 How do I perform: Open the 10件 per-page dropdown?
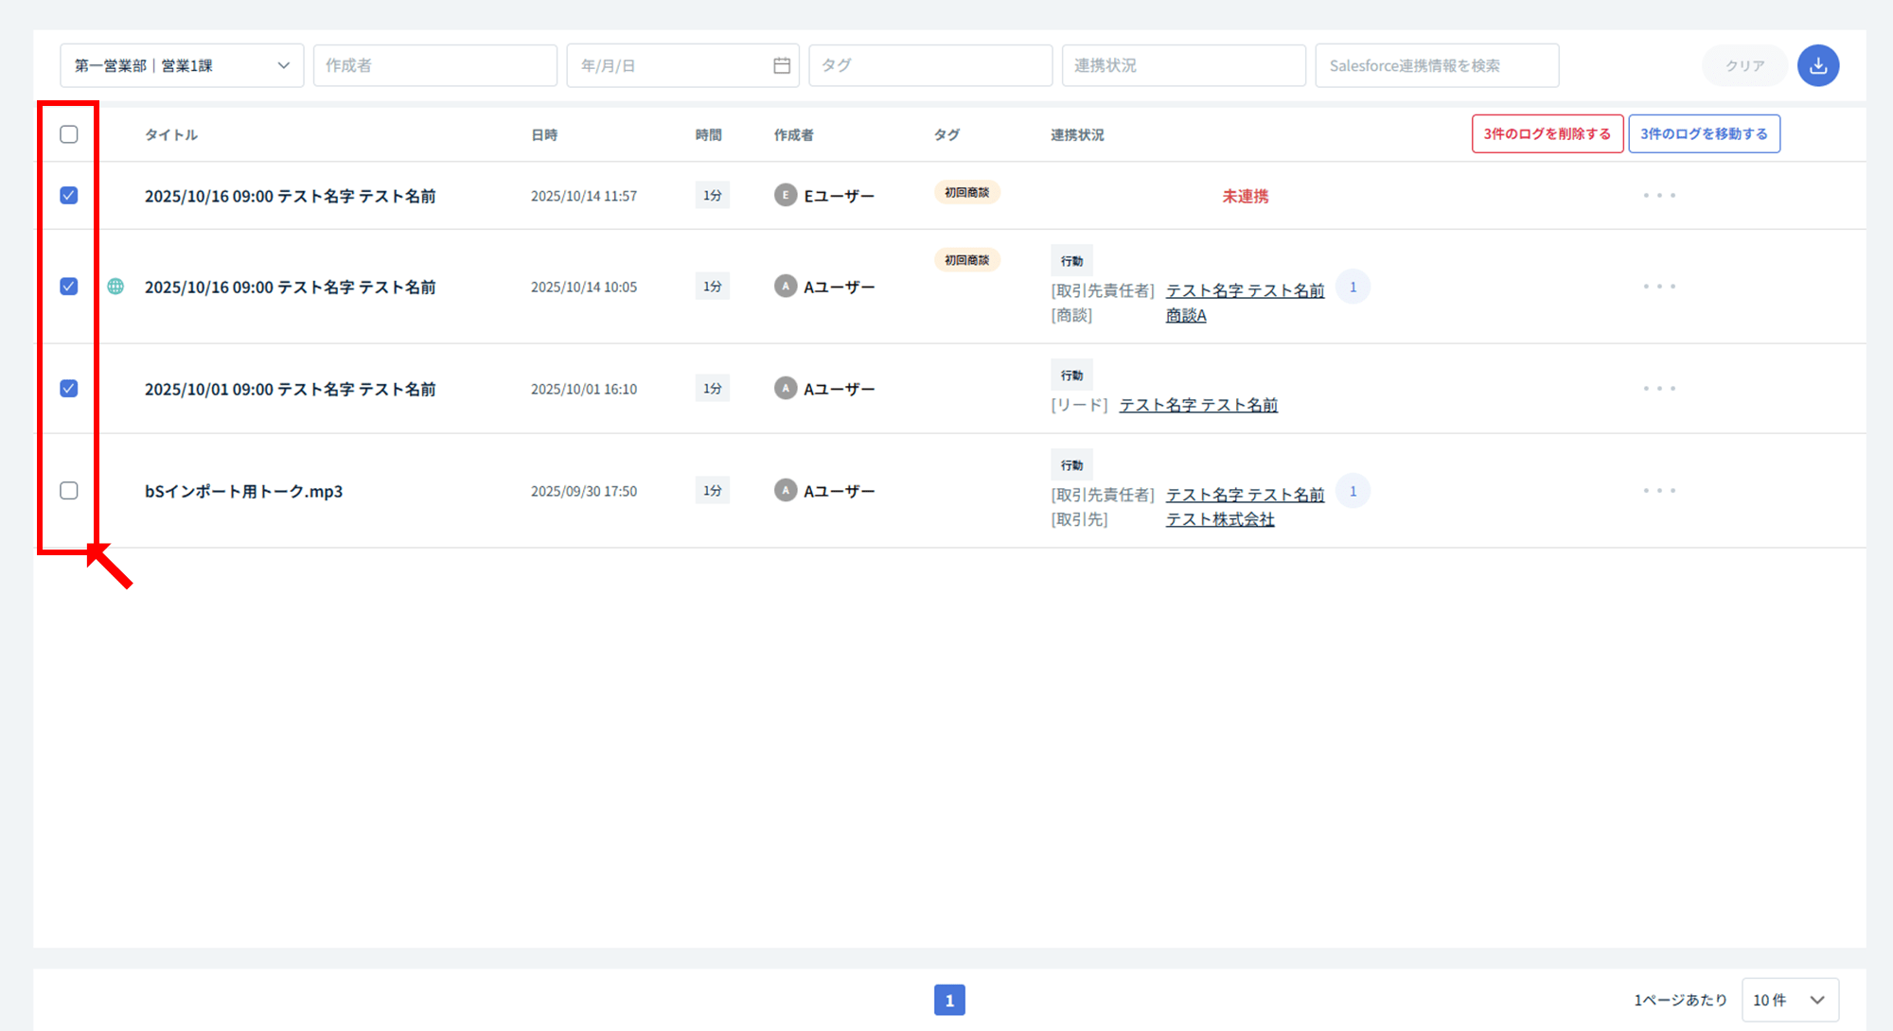(x=1789, y=1000)
